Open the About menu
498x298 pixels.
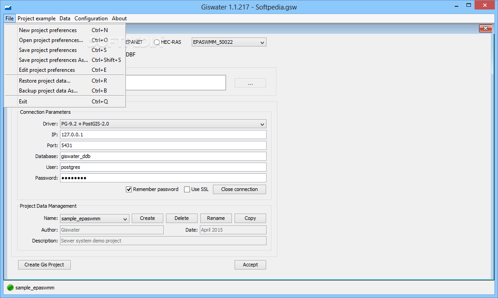click(119, 19)
